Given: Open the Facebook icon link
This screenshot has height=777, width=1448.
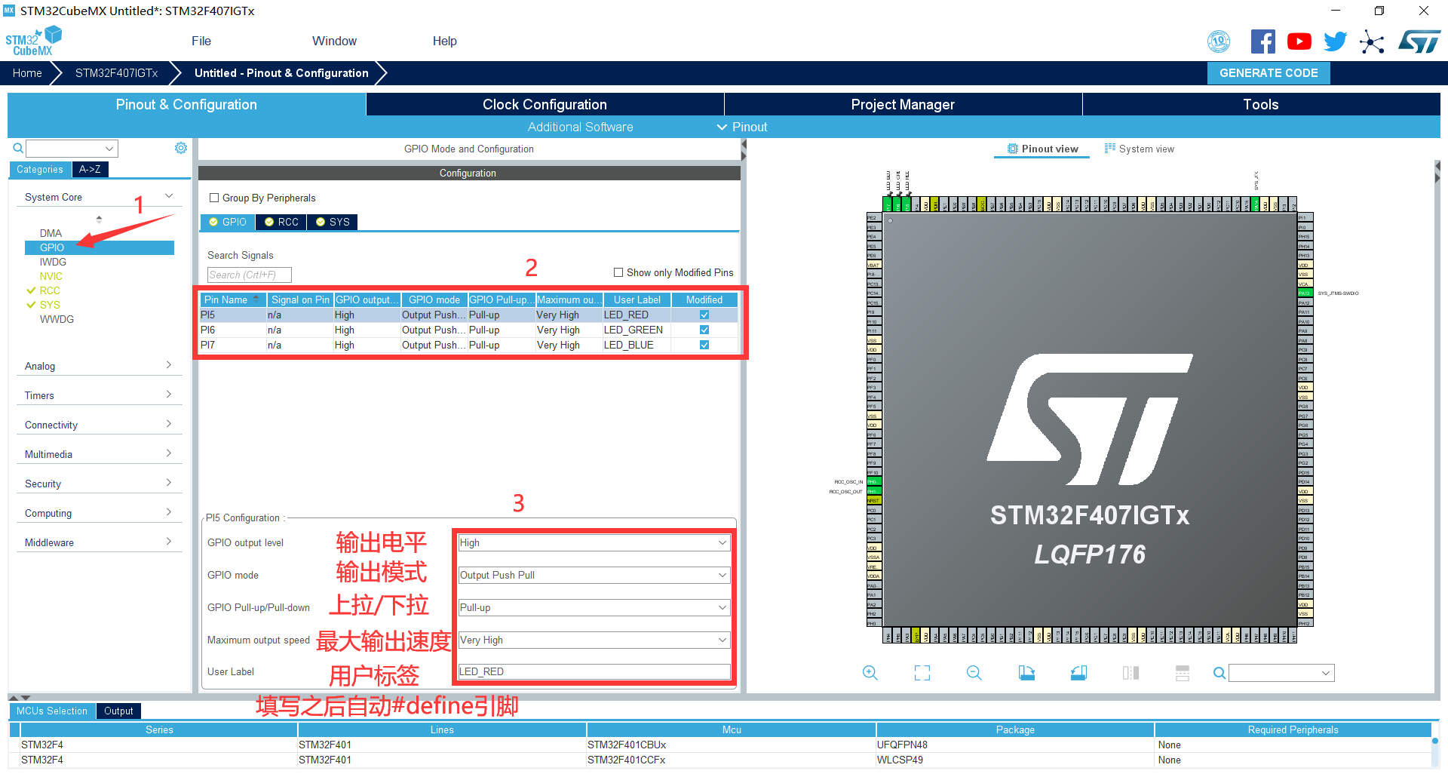Looking at the screenshot, I should [x=1262, y=41].
